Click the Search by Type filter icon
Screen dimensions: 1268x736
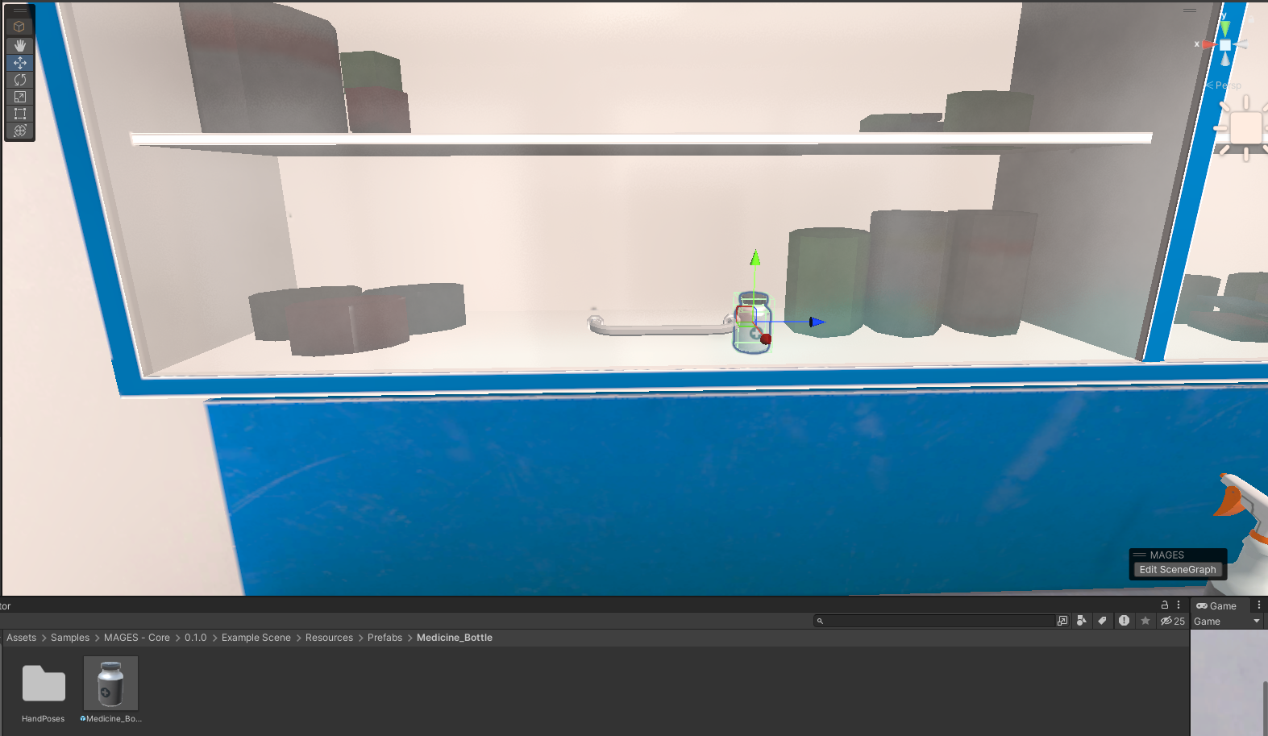click(x=1082, y=621)
